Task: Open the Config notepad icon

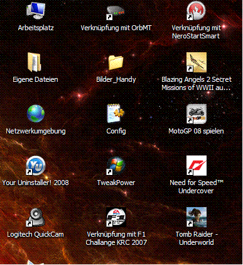Action: (x=116, y=113)
